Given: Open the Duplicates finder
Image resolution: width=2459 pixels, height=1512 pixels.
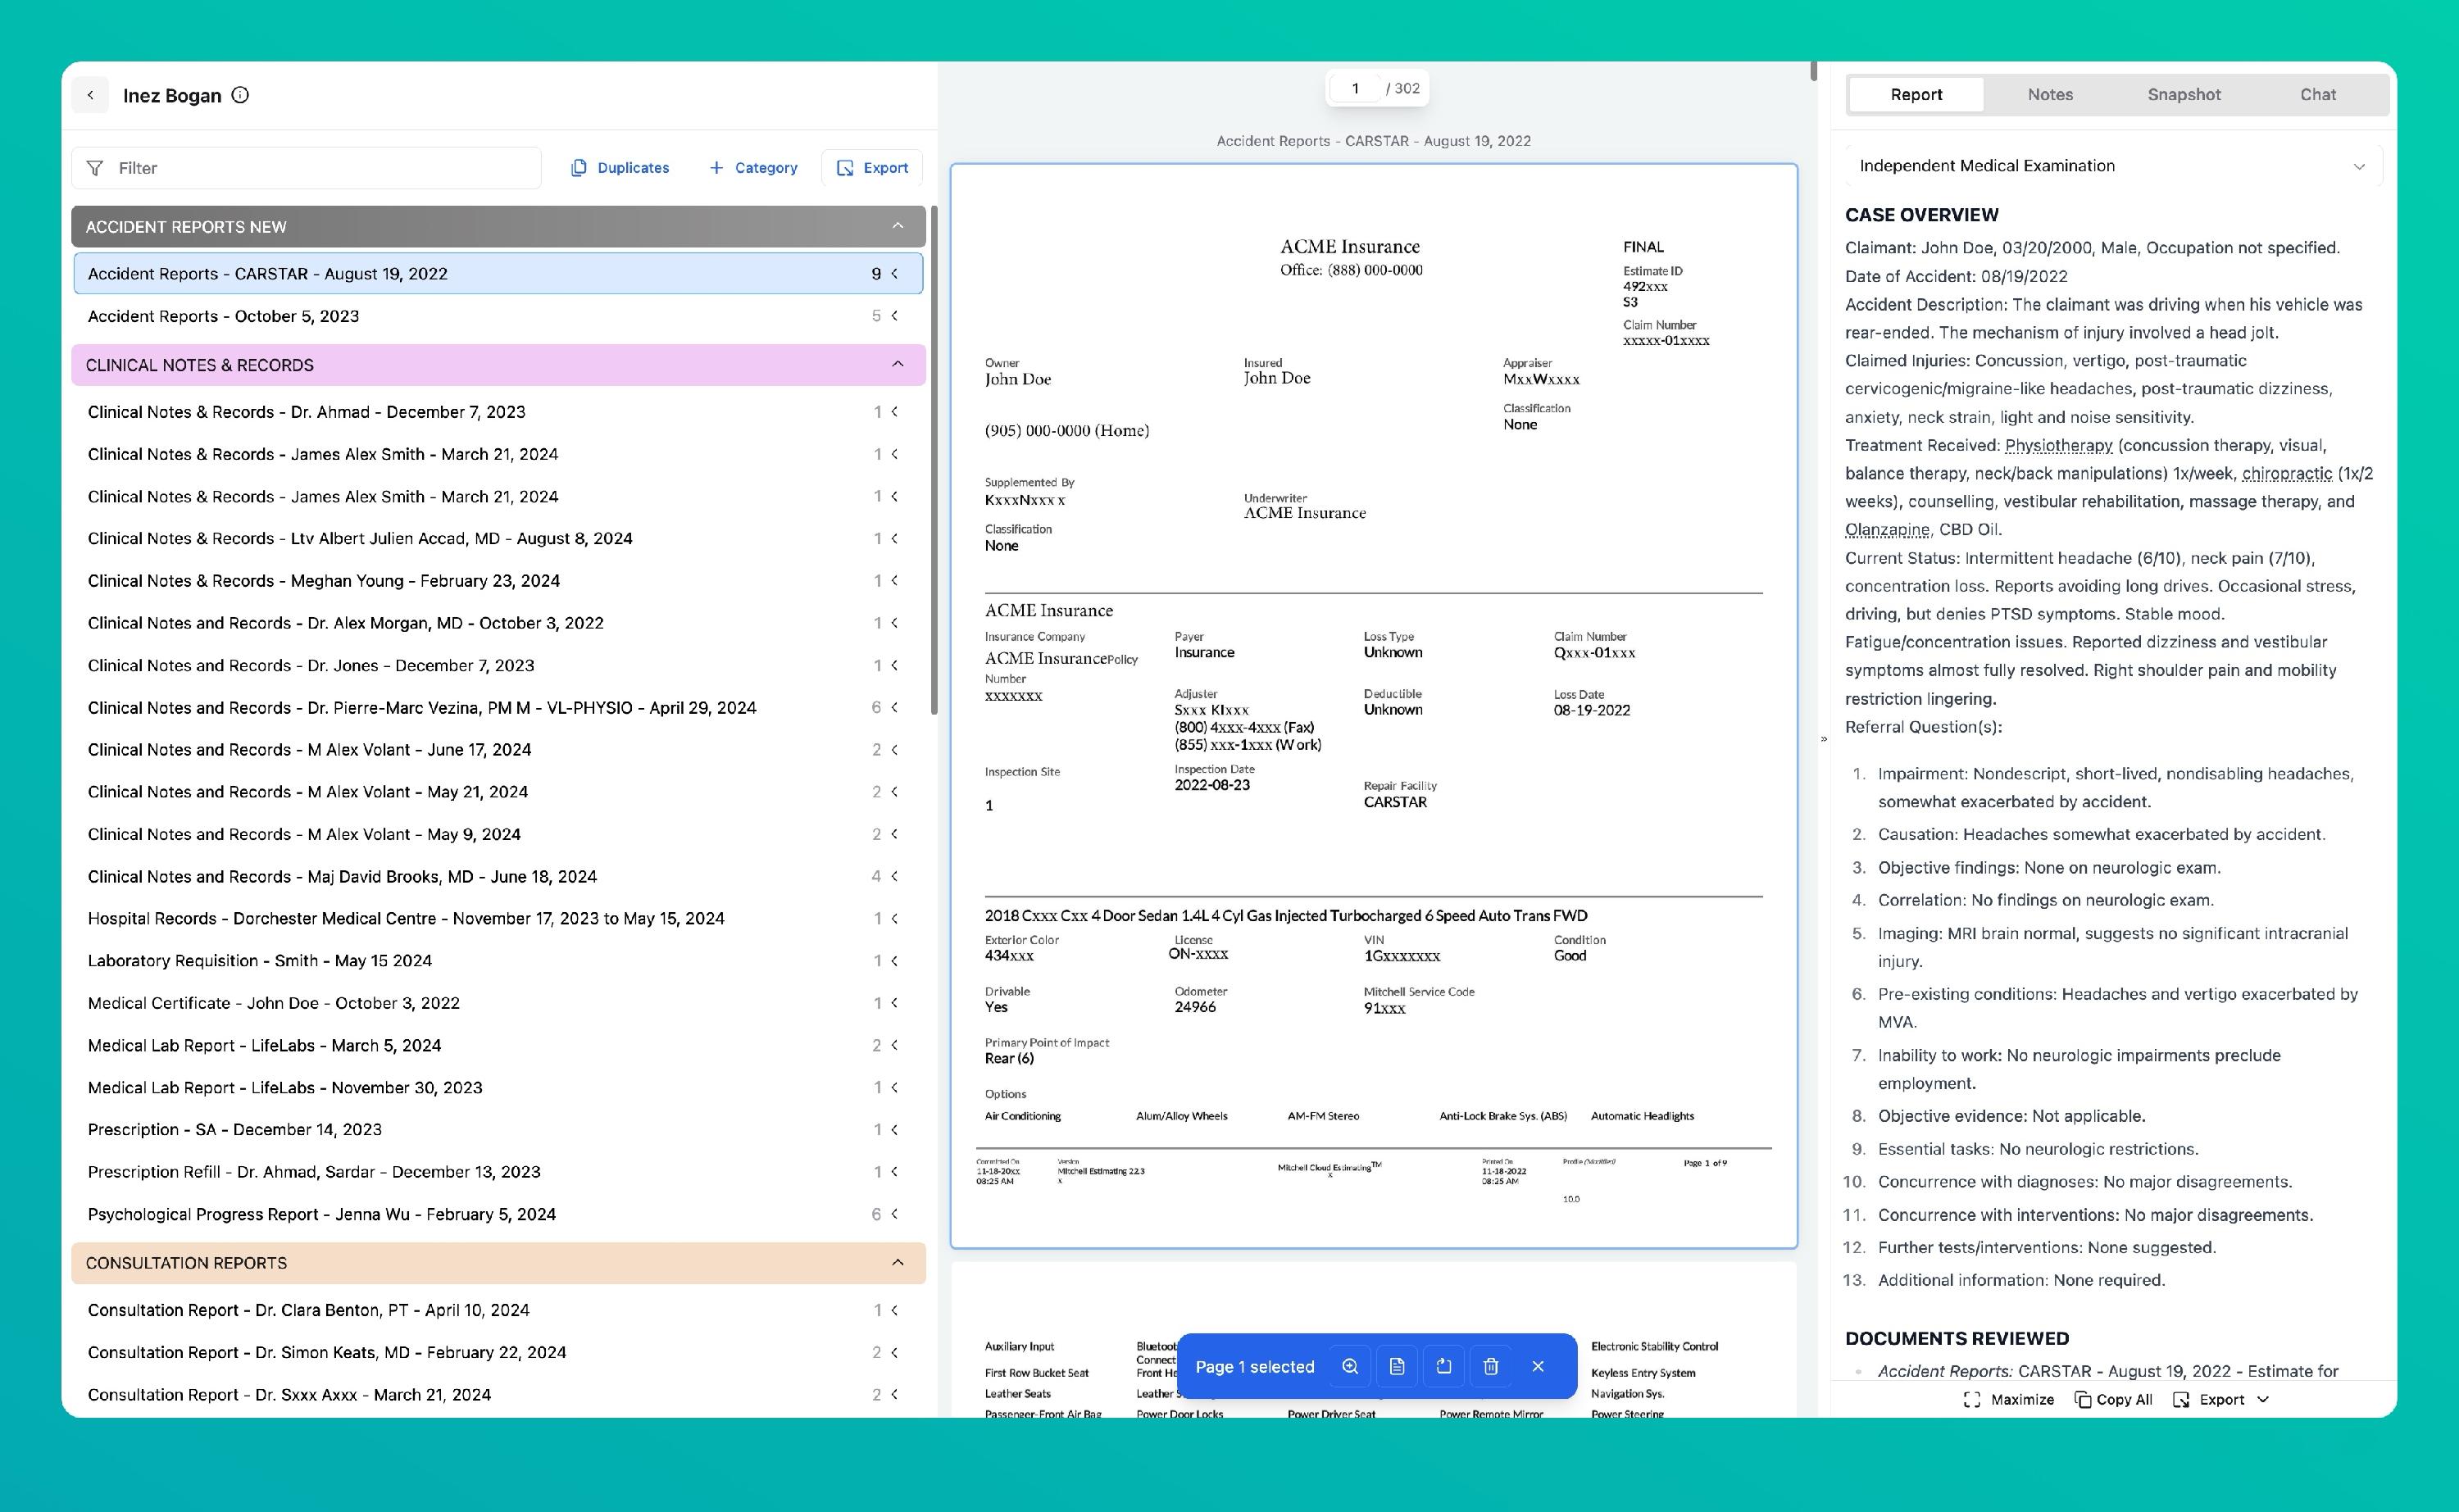Looking at the screenshot, I should pos(620,168).
